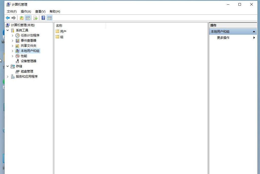Viewport: 260px width, 174px height.
Task: Click the export list toolbar icon
Action: point(35,18)
